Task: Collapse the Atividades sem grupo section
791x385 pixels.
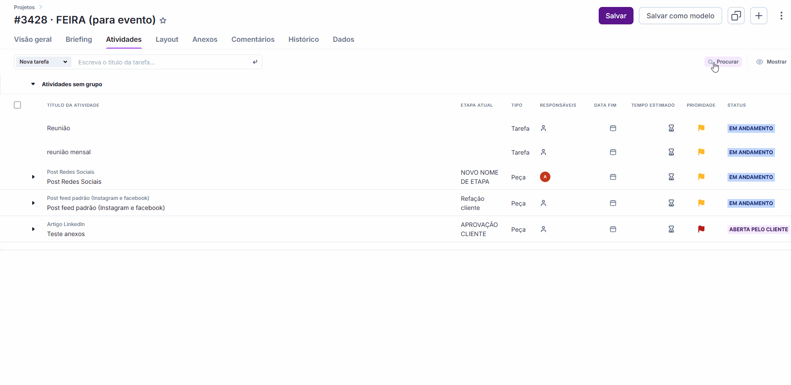Action: coord(33,84)
